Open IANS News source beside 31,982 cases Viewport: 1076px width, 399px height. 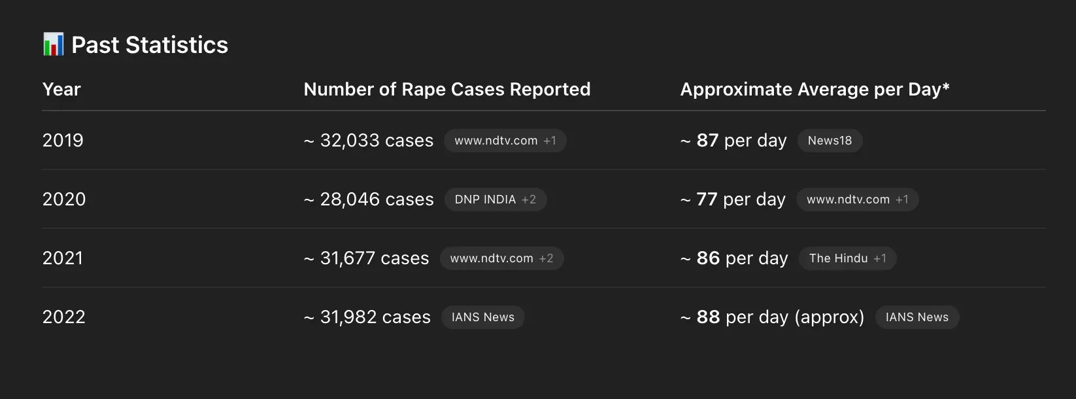pyautogui.click(x=482, y=317)
